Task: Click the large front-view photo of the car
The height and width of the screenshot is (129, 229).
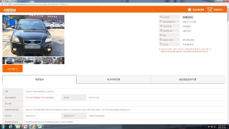Action: pyautogui.click(x=33, y=35)
